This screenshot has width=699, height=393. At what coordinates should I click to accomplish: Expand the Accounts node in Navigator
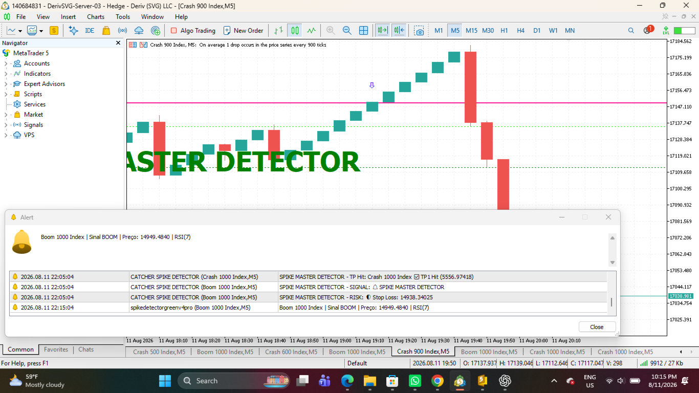point(6,63)
